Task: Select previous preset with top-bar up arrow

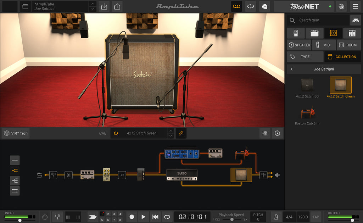Action: pos(93,4)
